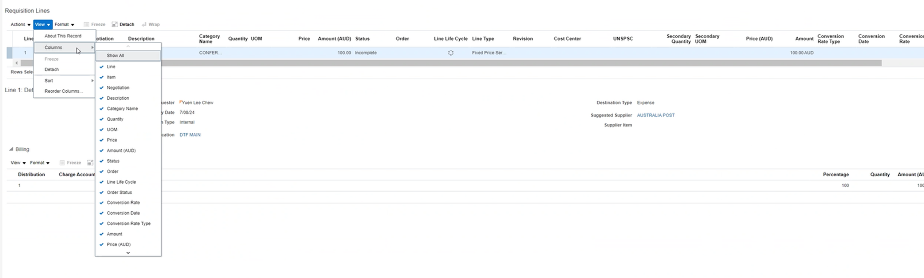Open the Sort submenu
The height and width of the screenshot is (278, 924).
[x=64, y=81]
